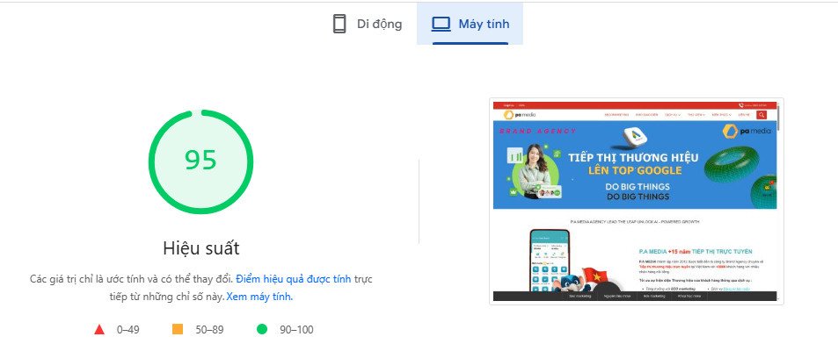Screen dimensions: 838x351
Task: Click the red search icon in page preview
Action: [x=761, y=114]
